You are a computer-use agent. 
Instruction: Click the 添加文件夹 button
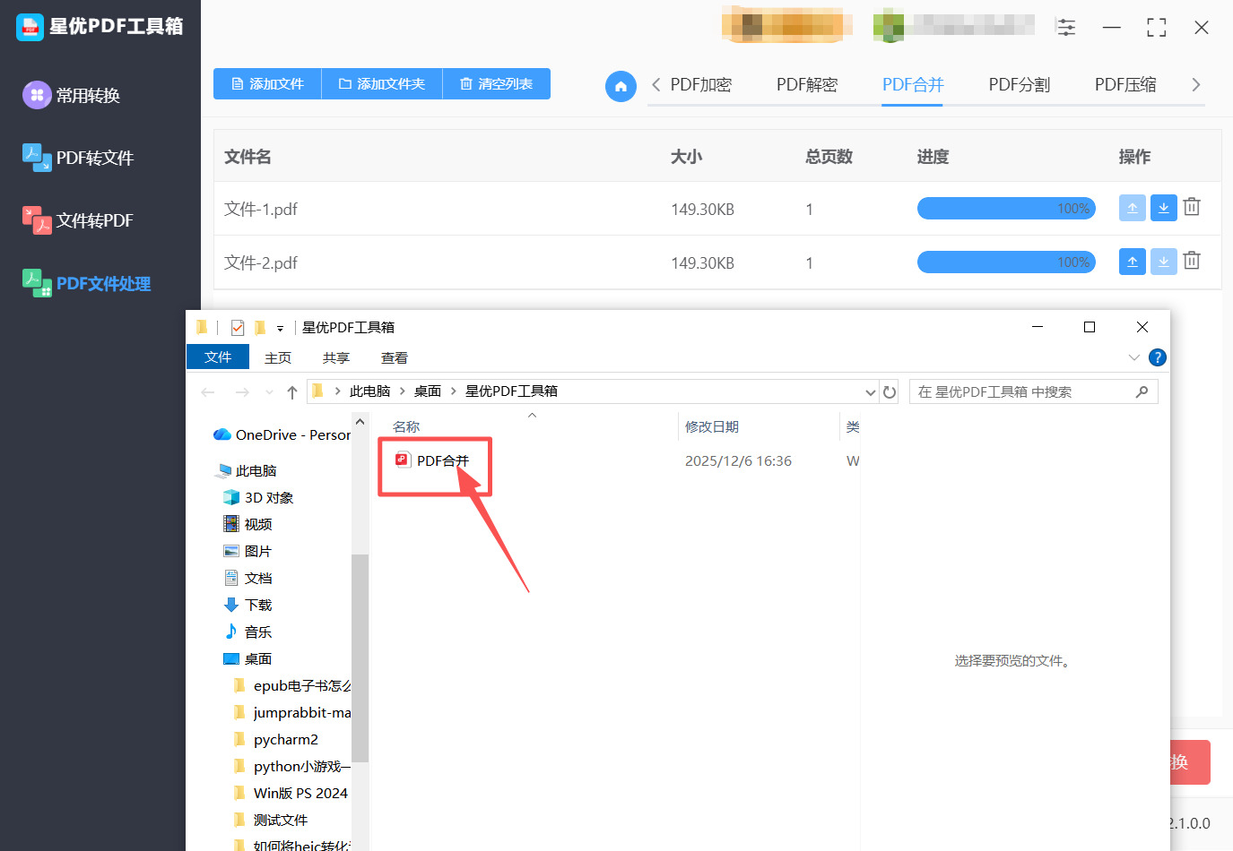point(381,83)
